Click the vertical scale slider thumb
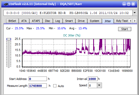The image size is (139, 95). [9, 39]
